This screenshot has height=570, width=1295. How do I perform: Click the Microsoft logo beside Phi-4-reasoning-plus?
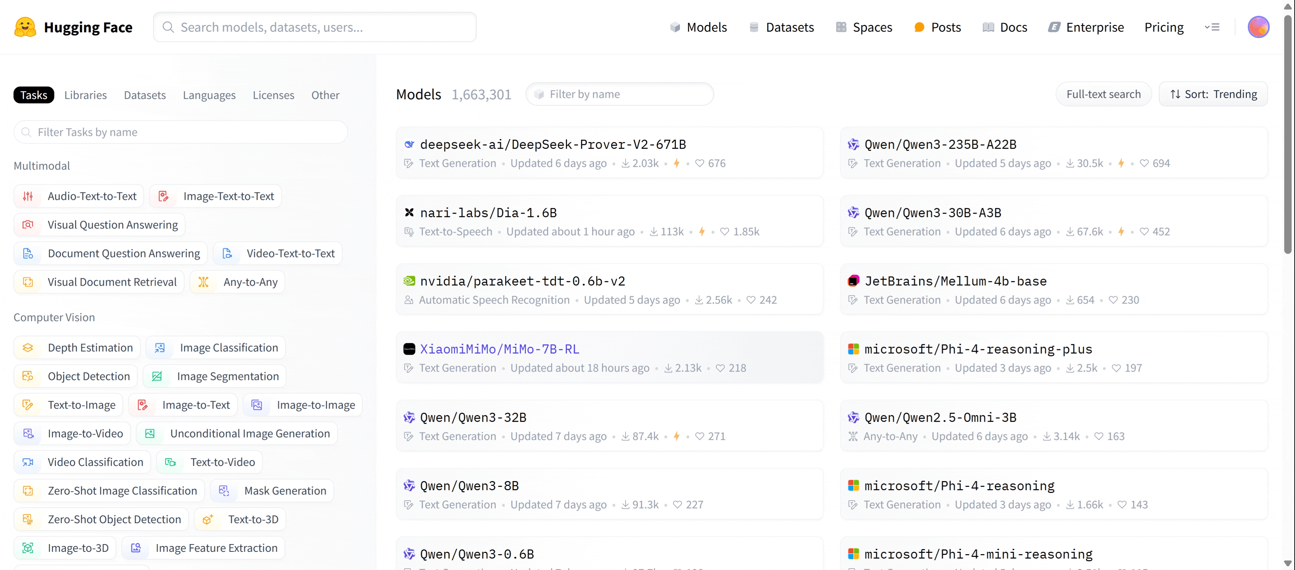(853, 349)
